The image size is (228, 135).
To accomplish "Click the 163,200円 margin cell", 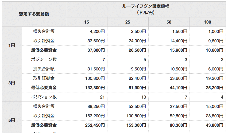I will click(x=87, y=116).
